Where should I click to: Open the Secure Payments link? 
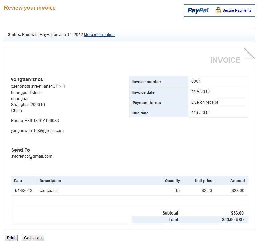(x=237, y=11)
